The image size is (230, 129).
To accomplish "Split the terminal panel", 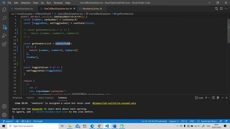I will point(213,98).
